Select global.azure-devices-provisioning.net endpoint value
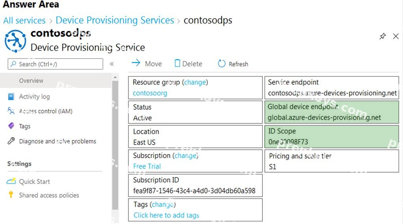Viewport: 403px width, 224px height. point(324,118)
